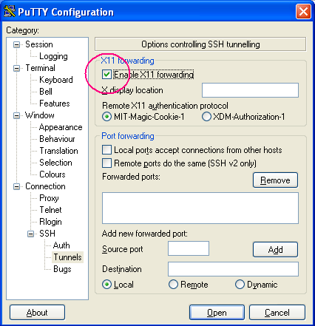Collapse the Connection category node

16,186
